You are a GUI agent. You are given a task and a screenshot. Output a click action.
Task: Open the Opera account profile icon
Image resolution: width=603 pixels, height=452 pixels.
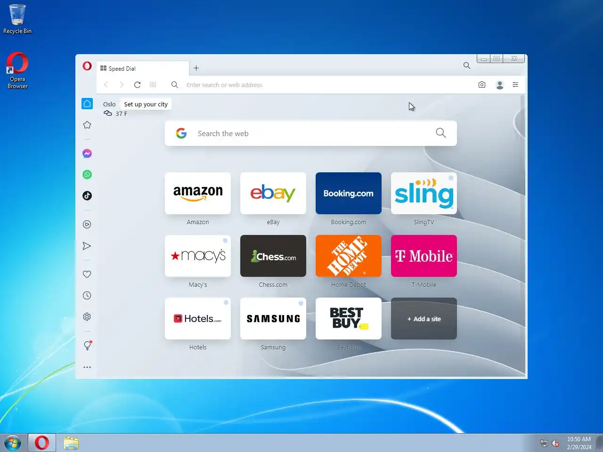(500, 85)
